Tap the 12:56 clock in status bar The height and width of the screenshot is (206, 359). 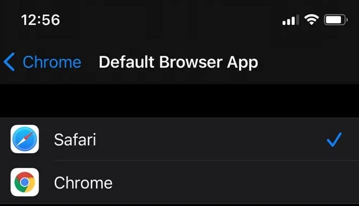point(40,20)
